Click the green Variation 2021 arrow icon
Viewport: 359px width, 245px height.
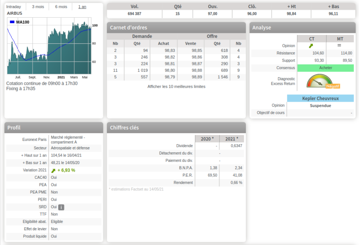[x=53, y=170]
